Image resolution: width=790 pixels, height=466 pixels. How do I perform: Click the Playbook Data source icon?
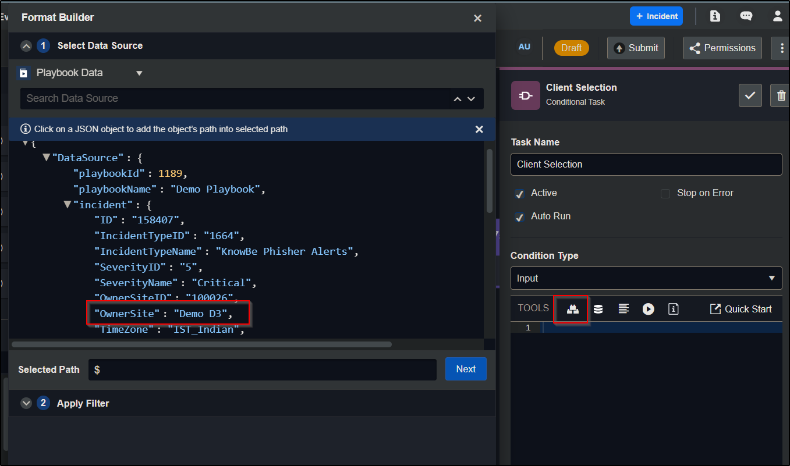[23, 73]
